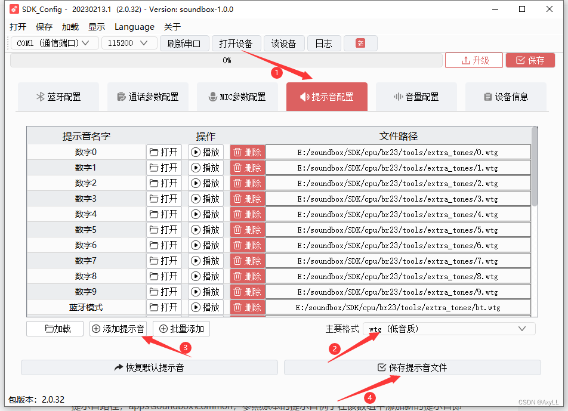Restore defaults with 恢复默认提示音
The width and height of the screenshot is (568, 411).
coord(150,367)
